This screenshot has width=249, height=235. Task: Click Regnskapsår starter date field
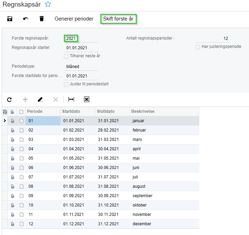point(81,48)
